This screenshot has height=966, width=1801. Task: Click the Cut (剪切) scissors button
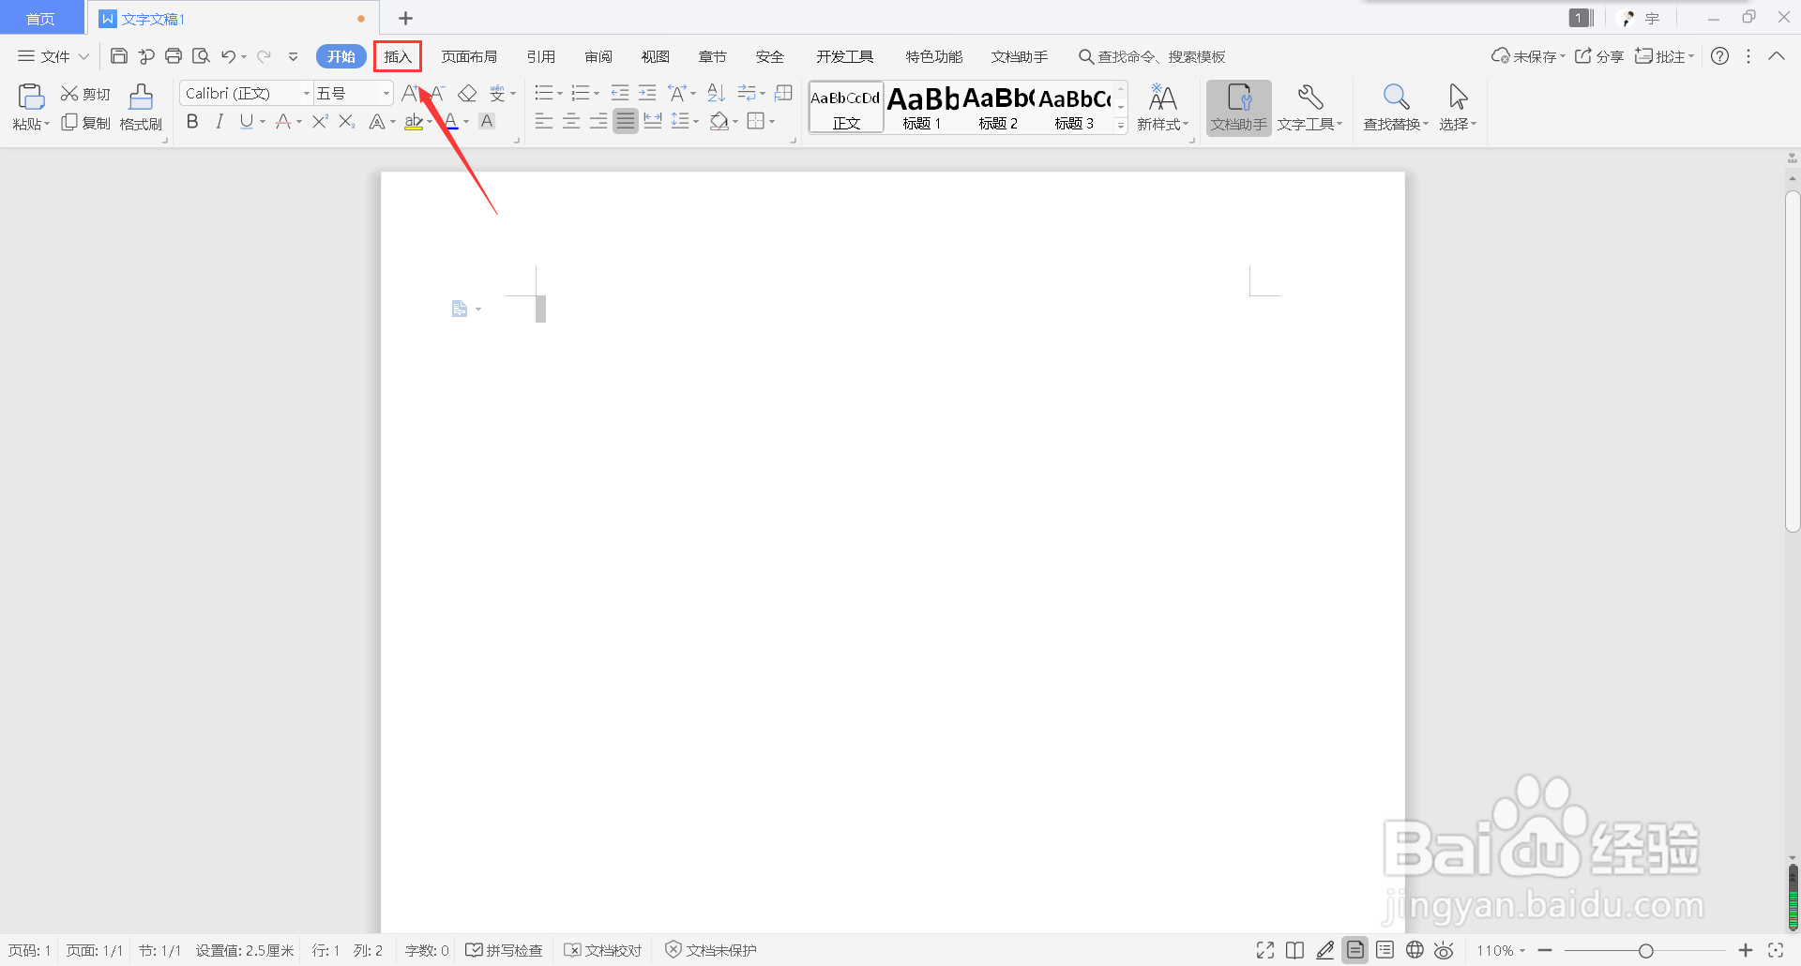tap(85, 94)
